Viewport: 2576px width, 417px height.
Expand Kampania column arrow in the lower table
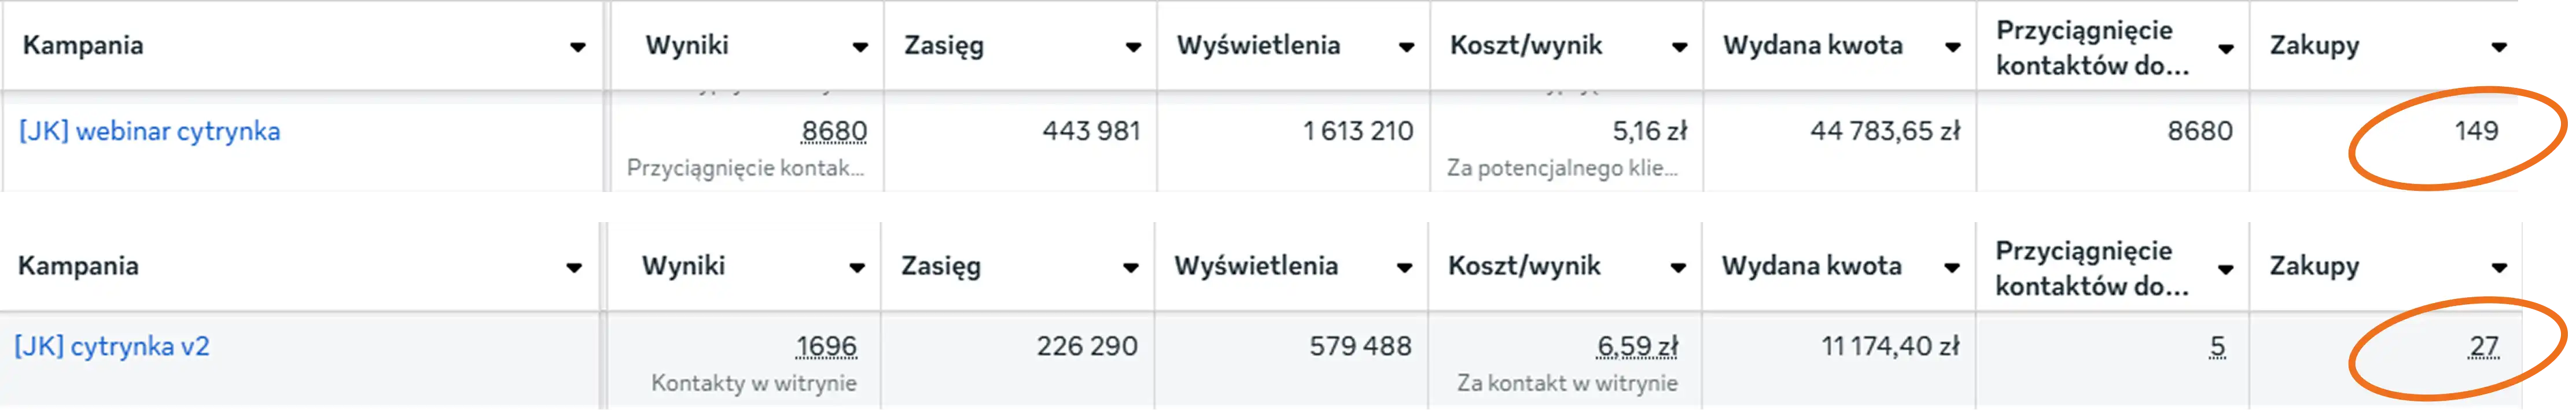(x=574, y=268)
